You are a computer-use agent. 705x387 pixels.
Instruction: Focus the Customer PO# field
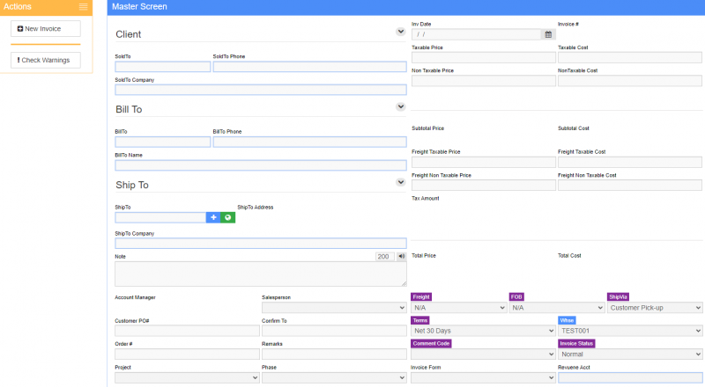tap(187, 331)
